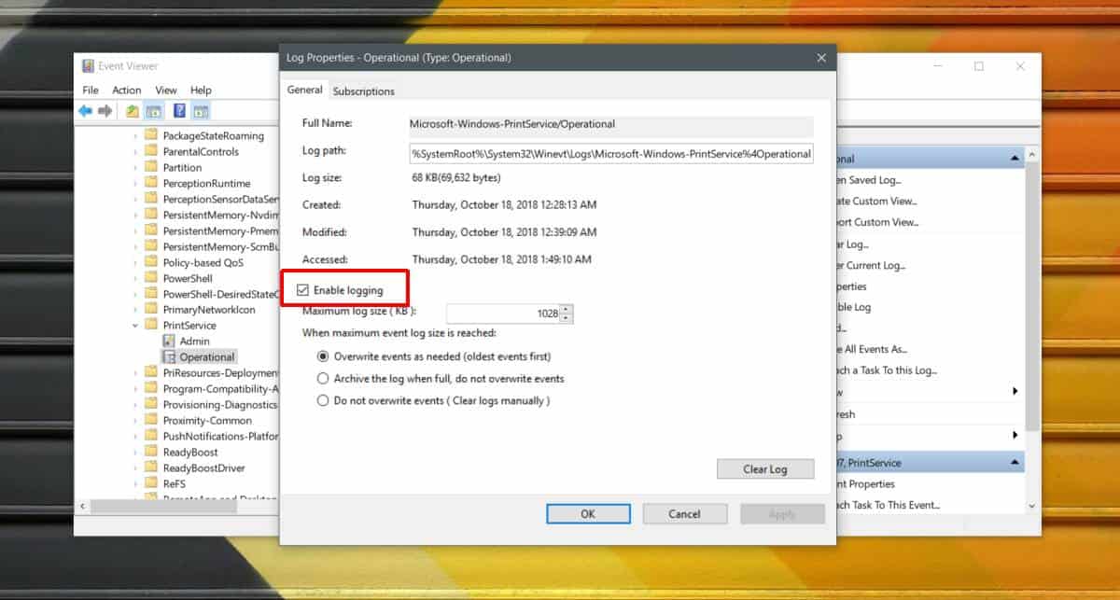Click the Admin log icon under PrintService
The image size is (1120, 600).
click(x=169, y=342)
